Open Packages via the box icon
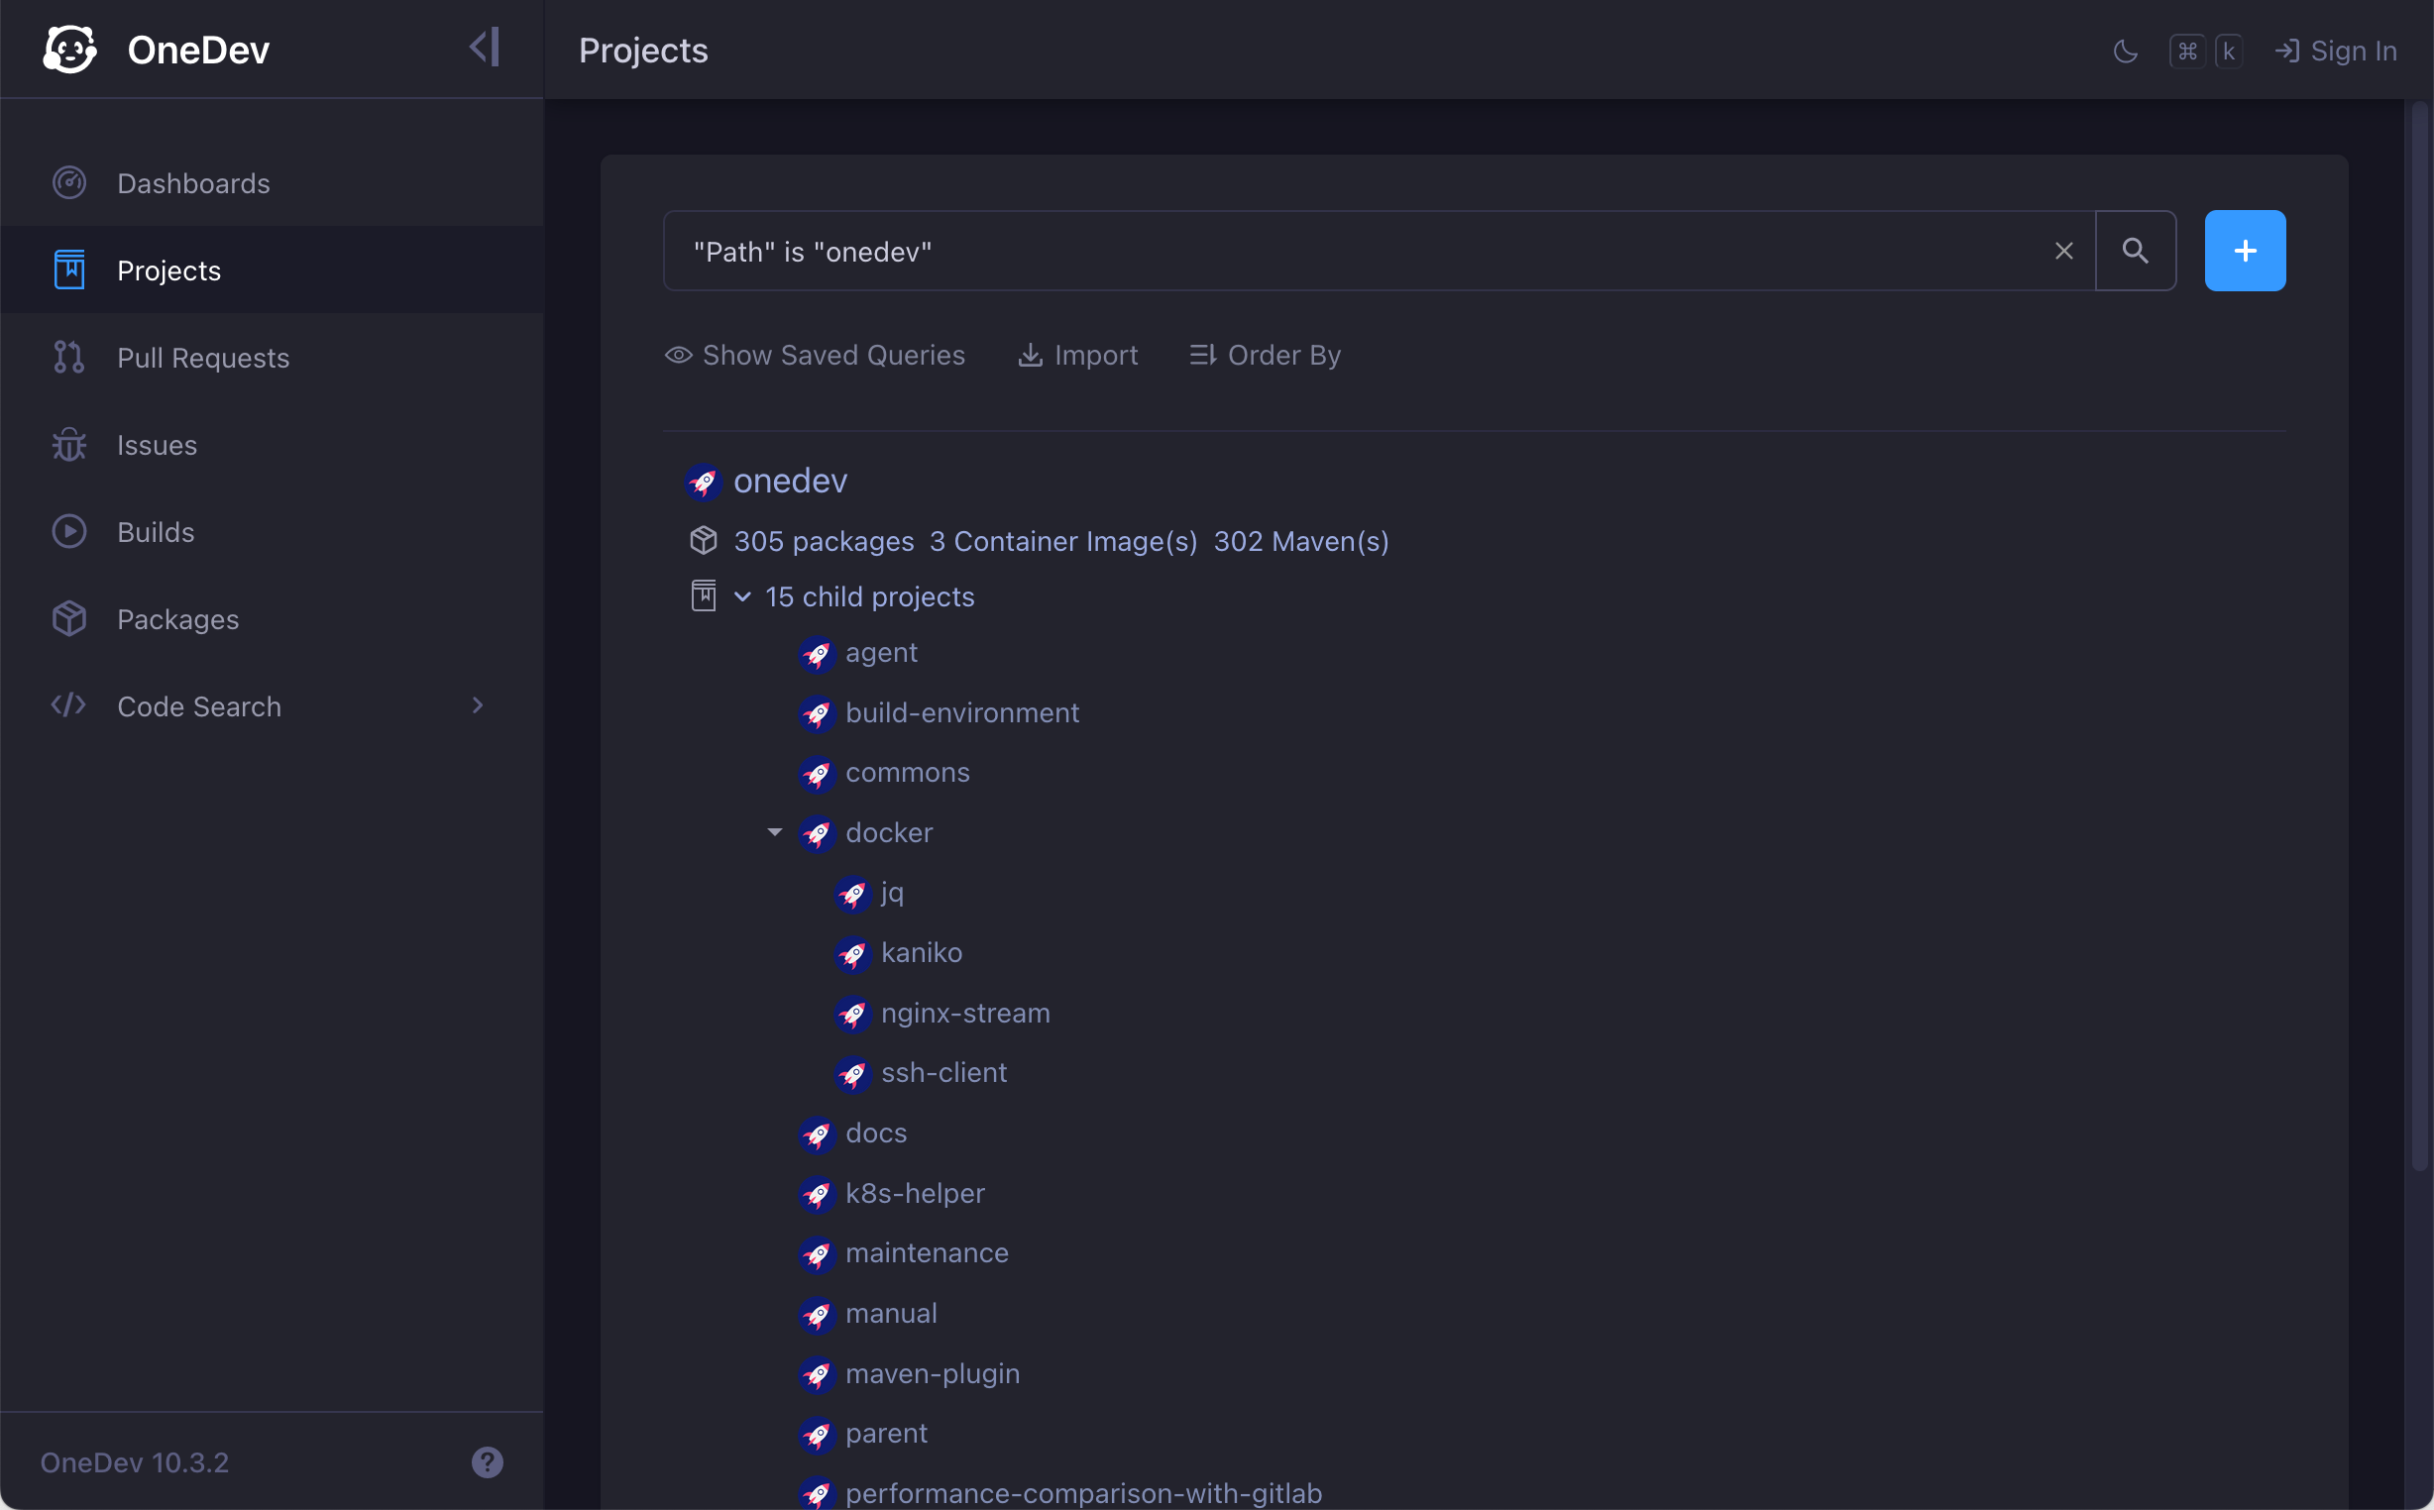 [x=68, y=618]
